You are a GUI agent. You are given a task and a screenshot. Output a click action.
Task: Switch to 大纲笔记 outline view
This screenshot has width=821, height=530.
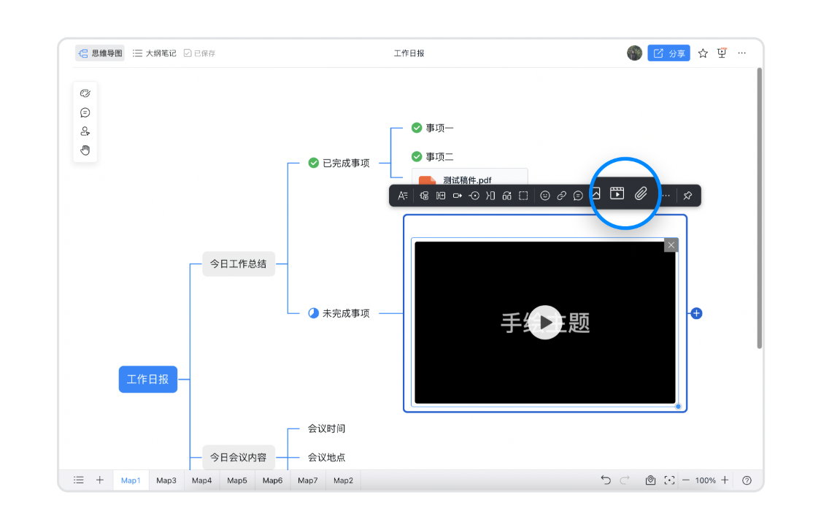click(x=155, y=53)
